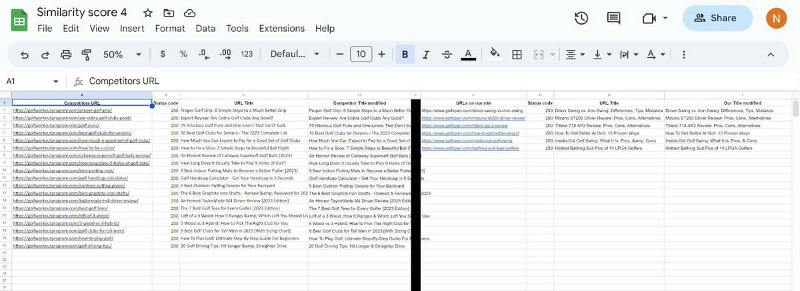Start a Meet video call
This screenshot has width=800, height=291.
click(x=649, y=18)
